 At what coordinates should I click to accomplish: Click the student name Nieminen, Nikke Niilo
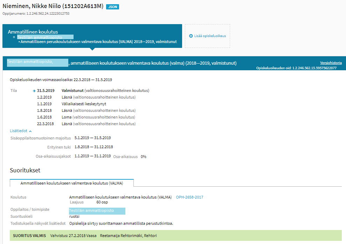tap(53, 6)
